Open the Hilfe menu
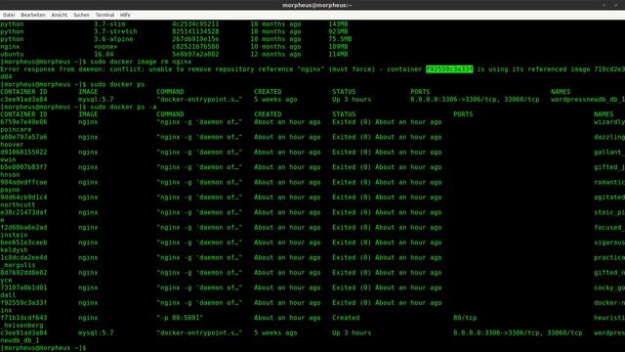 tap(125, 15)
